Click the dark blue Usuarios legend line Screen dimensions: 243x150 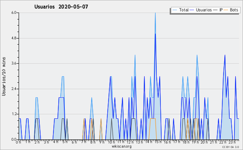coord(192,10)
